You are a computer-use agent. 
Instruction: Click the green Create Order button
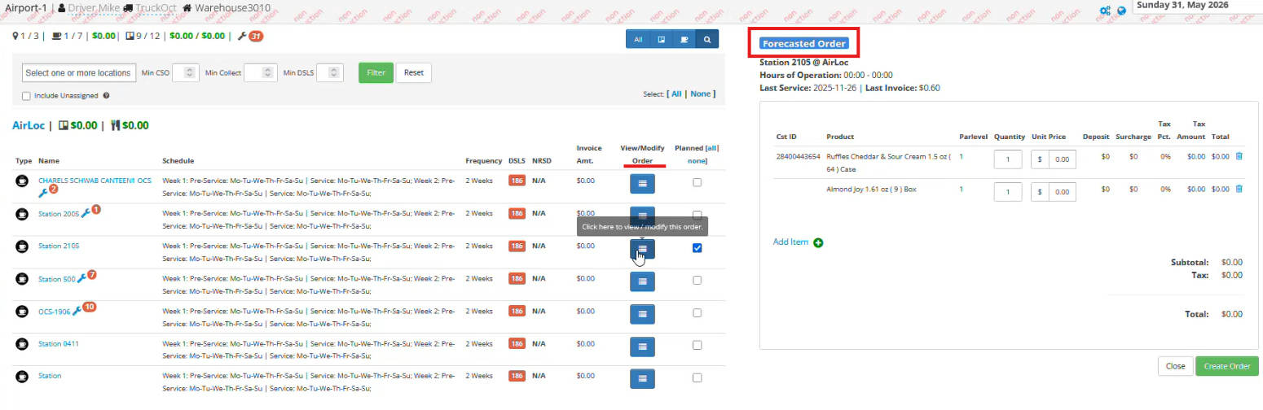[1227, 366]
